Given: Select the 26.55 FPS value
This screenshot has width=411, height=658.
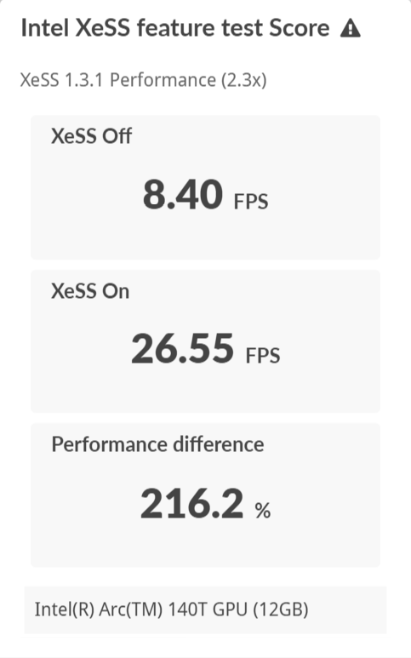Looking at the screenshot, I should 206,348.
